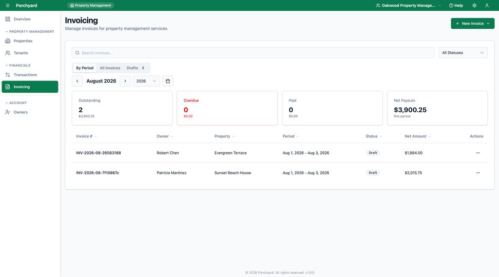Open the 2026 year dropdown
Viewport: 499px width, 277px height.
click(x=146, y=81)
